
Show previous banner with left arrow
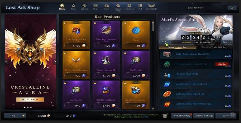click(x=6, y=62)
